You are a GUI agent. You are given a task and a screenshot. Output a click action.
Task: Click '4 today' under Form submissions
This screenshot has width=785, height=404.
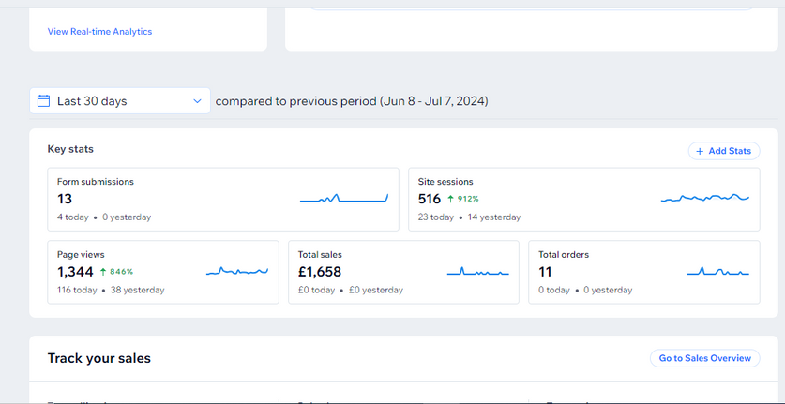tap(72, 217)
